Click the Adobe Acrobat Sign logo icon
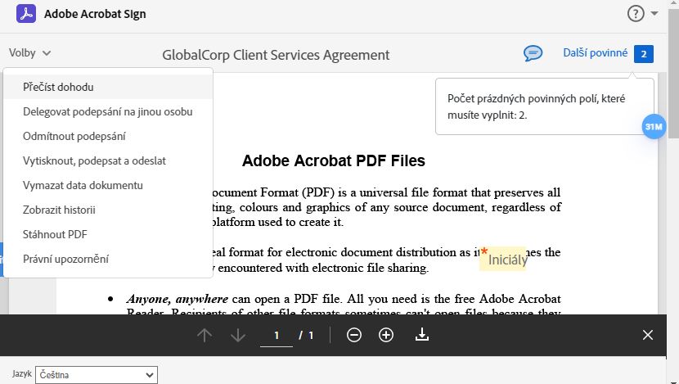 [26, 14]
